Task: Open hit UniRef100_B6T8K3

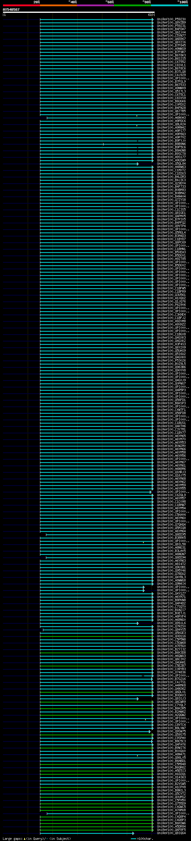Action: click(171, 55)
